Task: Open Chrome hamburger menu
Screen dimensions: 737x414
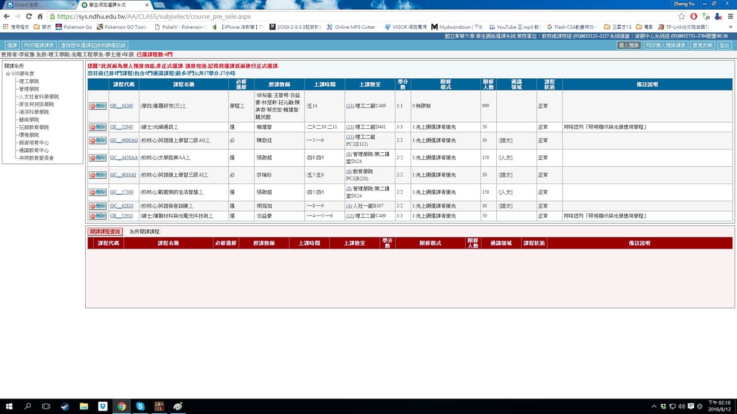Action: click(731, 16)
